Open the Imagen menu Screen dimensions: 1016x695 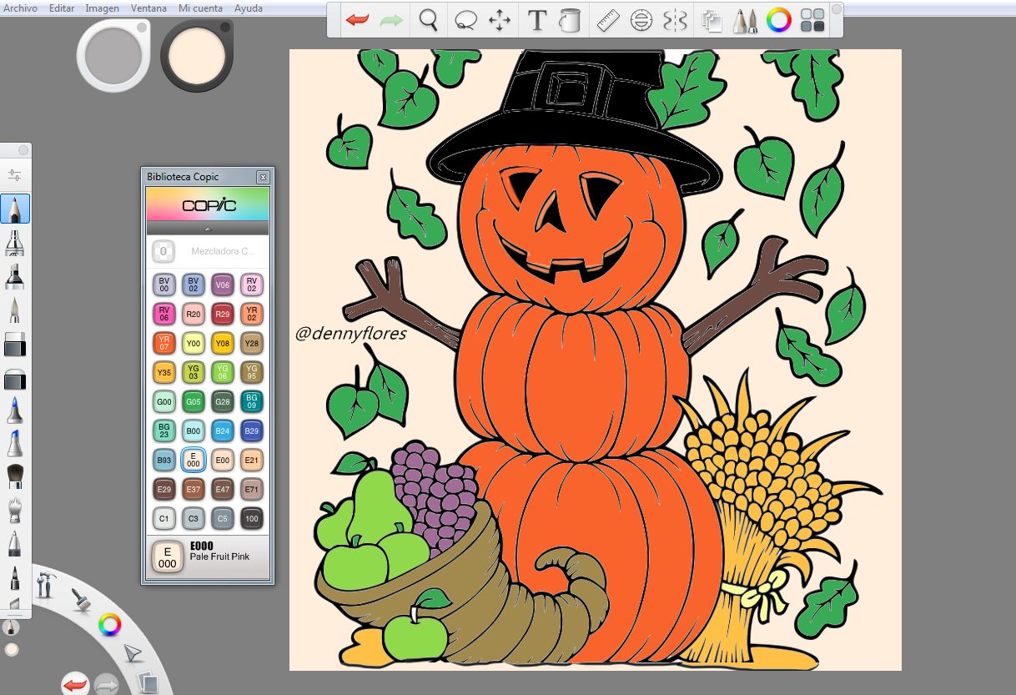click(x=102, y=8)
